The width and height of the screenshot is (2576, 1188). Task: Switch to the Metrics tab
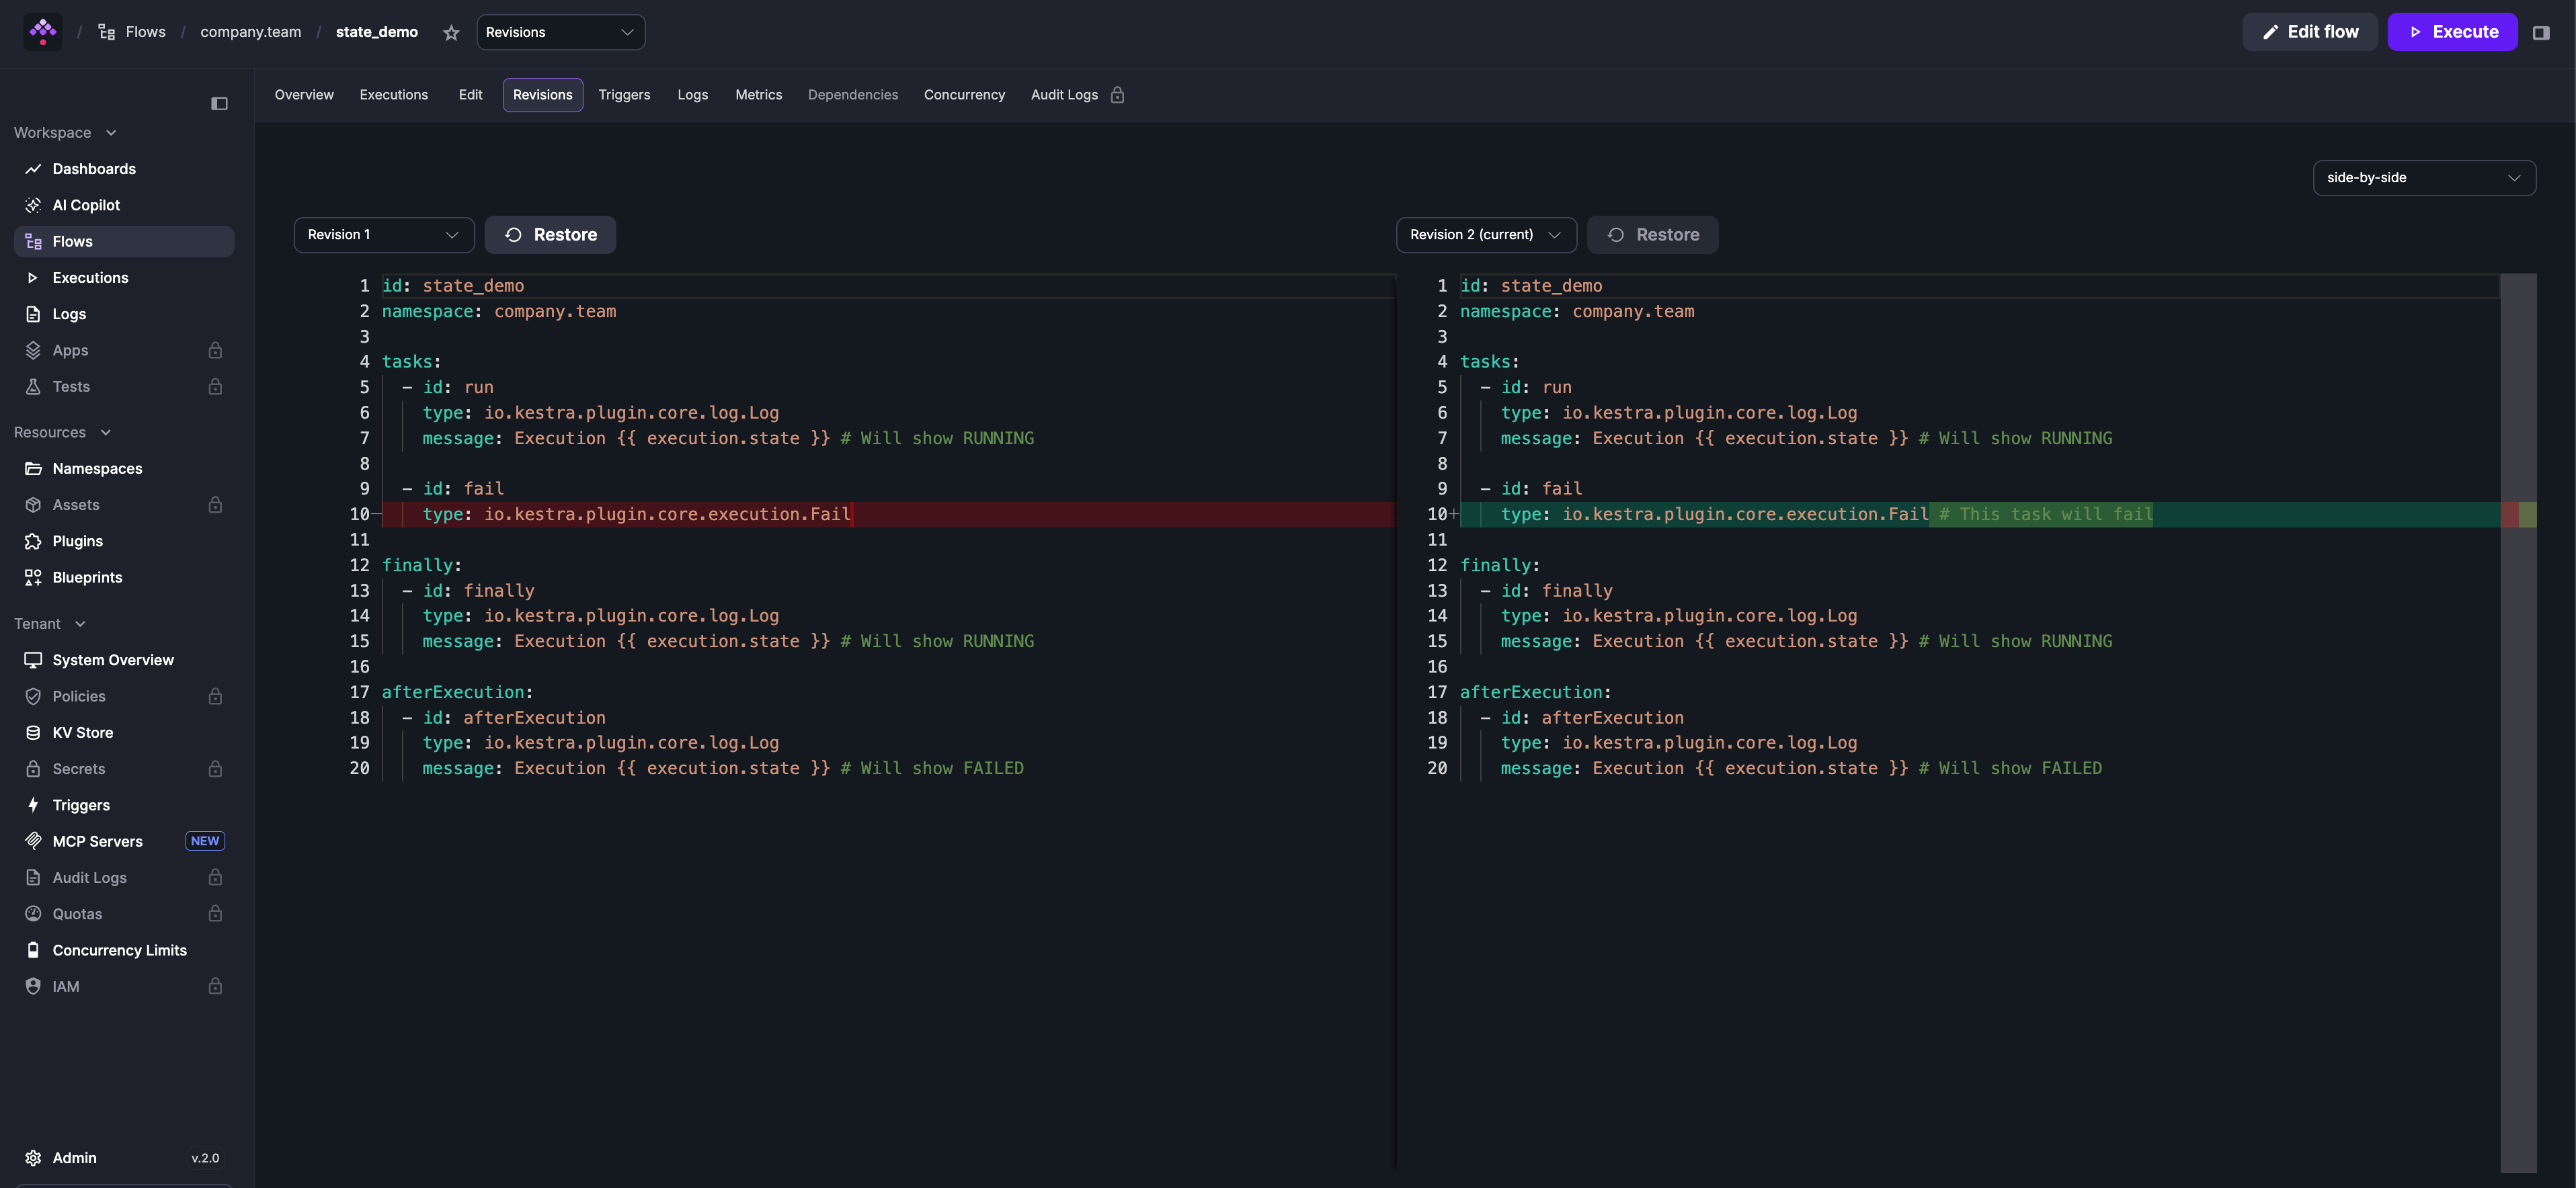tap(758, 95)
